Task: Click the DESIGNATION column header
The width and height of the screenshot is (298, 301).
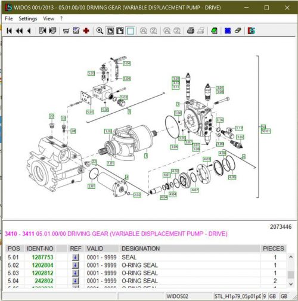Action: [190, 249]
